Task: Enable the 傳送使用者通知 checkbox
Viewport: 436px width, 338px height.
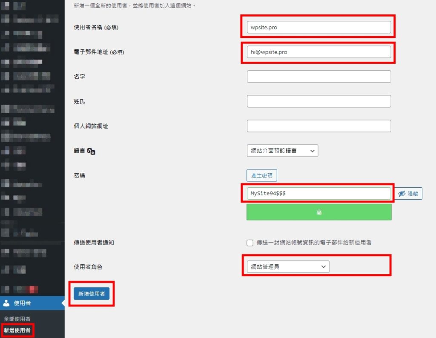Action: click(250, 243)
